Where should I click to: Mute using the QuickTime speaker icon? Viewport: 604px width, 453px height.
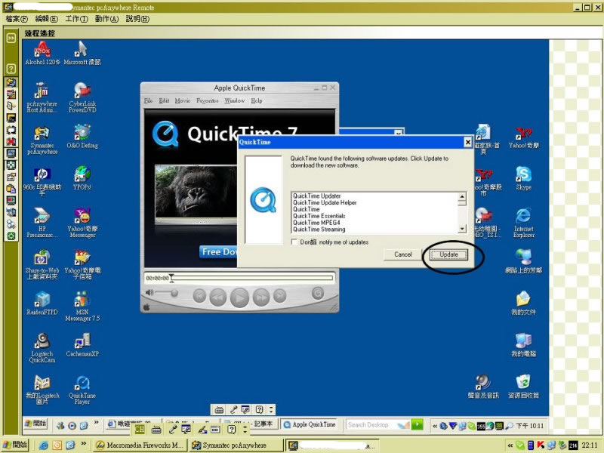pyautogui.click(x=149, y=292)
